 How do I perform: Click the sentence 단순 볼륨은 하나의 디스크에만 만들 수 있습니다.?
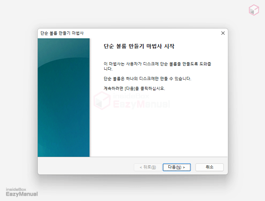(x=147, y=79)
